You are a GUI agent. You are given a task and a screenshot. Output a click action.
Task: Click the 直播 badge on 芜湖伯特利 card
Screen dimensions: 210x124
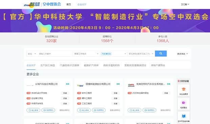tap(169, 84)
